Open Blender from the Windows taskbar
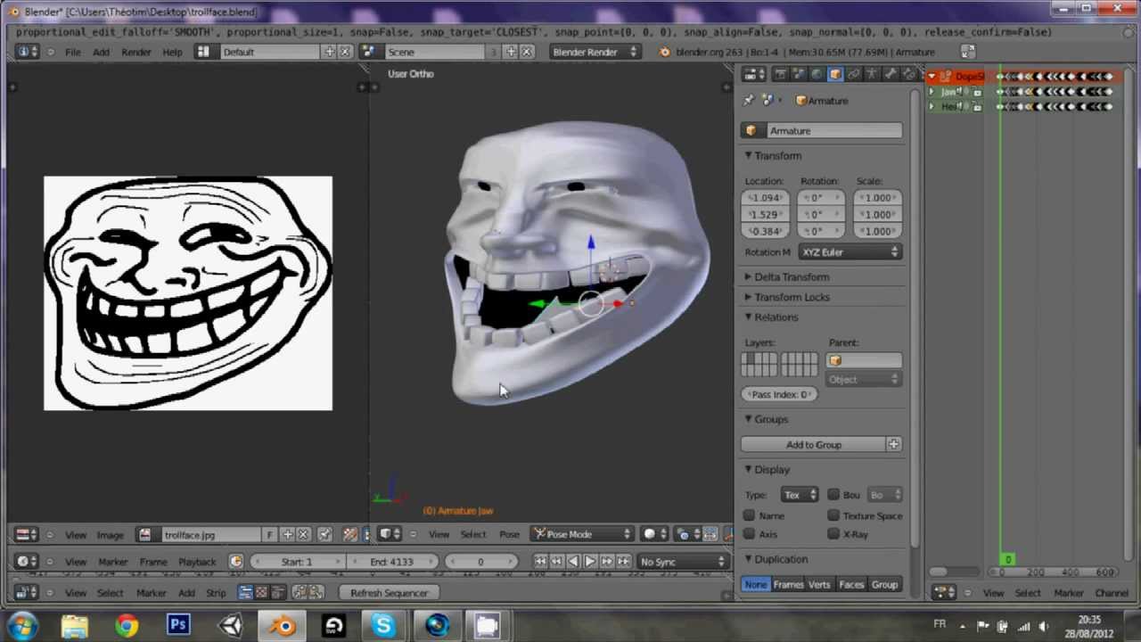 coord(283,625)
